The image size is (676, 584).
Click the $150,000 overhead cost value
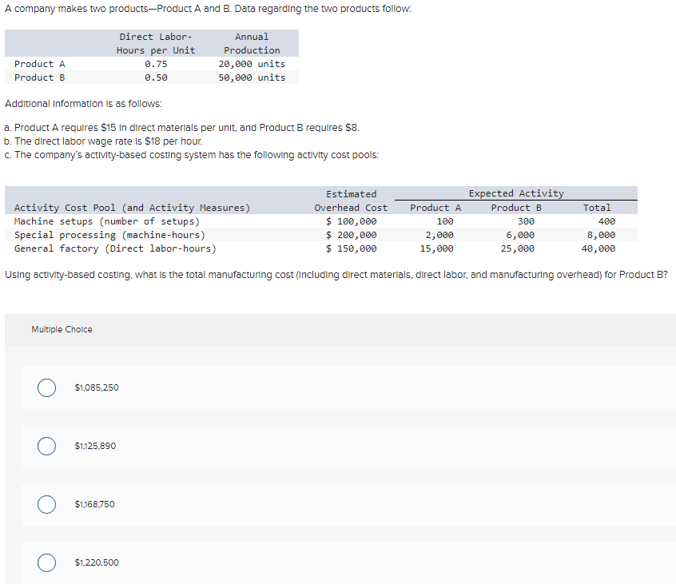click(x=352, y=248)
